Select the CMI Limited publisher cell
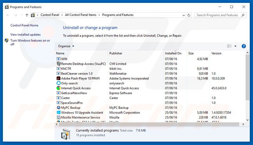Image resolution: width=253 pixels, height=145 pixels. (118, 64)
